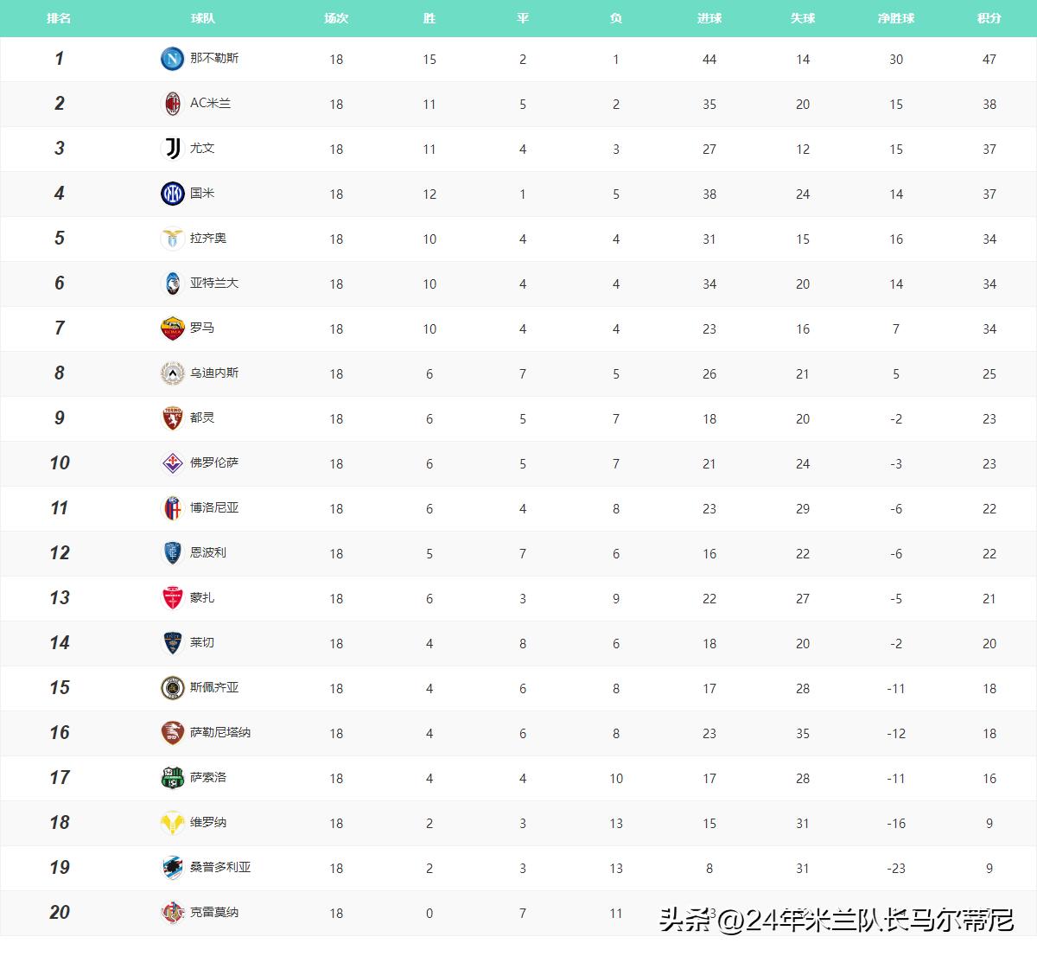
Task: Open the 那不勒斯 team name link
Action: [x=214, y=58]
